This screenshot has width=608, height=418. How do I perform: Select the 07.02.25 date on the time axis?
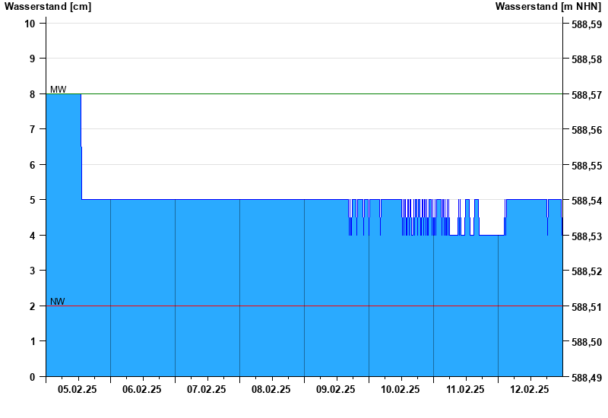[207, 389]
